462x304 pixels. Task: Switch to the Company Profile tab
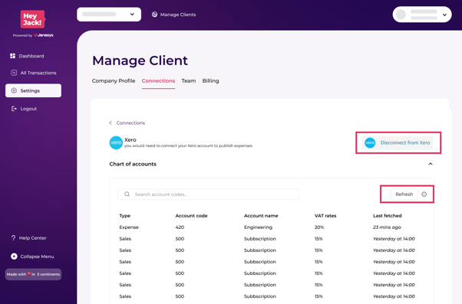pos(114,81)
